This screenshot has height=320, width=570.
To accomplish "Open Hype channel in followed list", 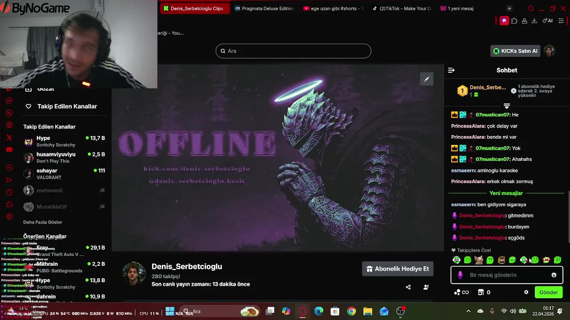I will (x=65, y=141).
